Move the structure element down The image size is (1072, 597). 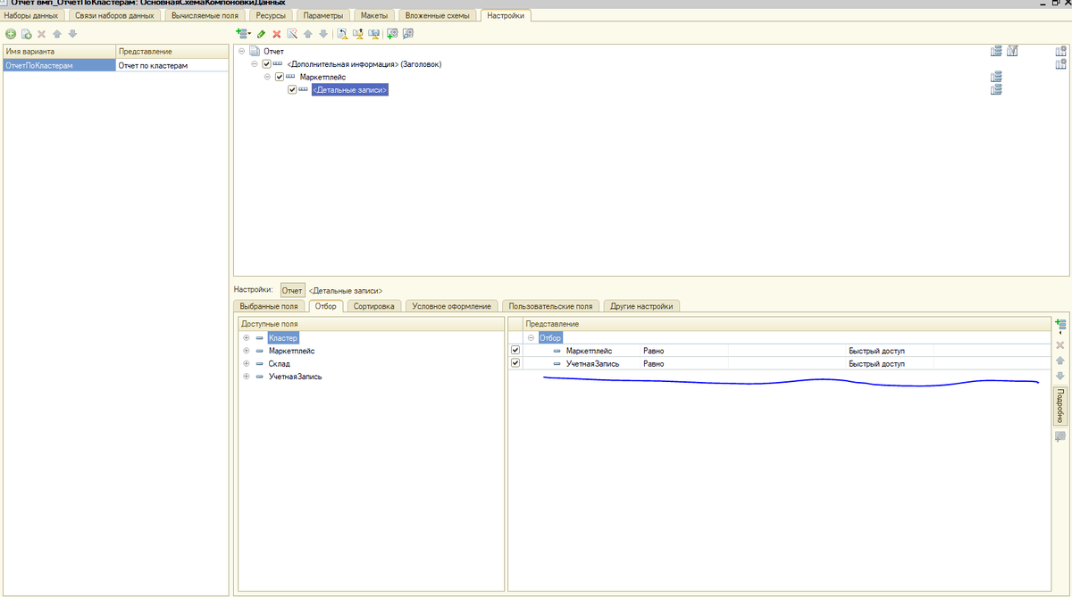[323, 34]
